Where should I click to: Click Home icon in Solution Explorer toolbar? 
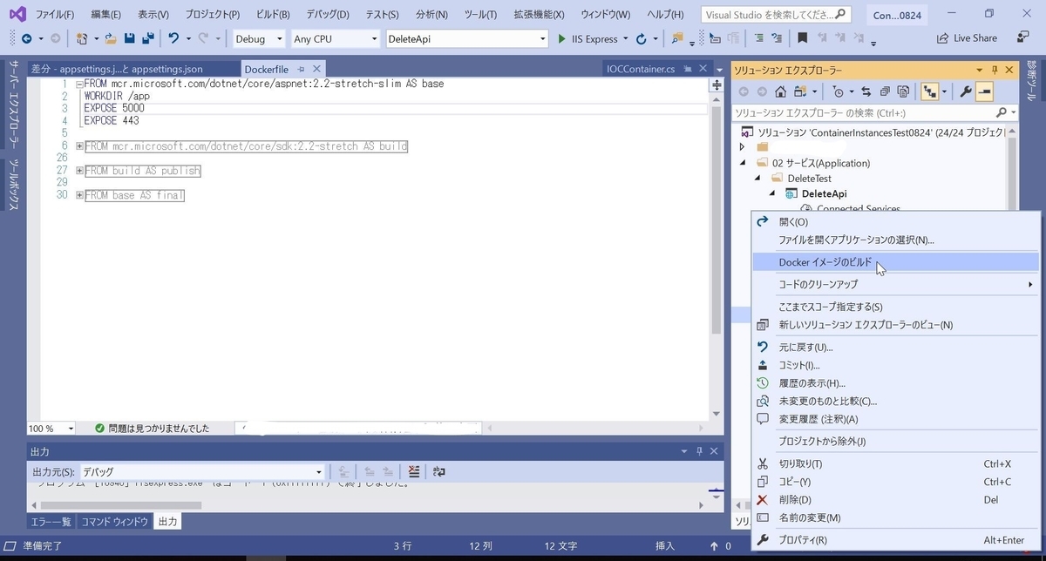(x=780, y=91)
